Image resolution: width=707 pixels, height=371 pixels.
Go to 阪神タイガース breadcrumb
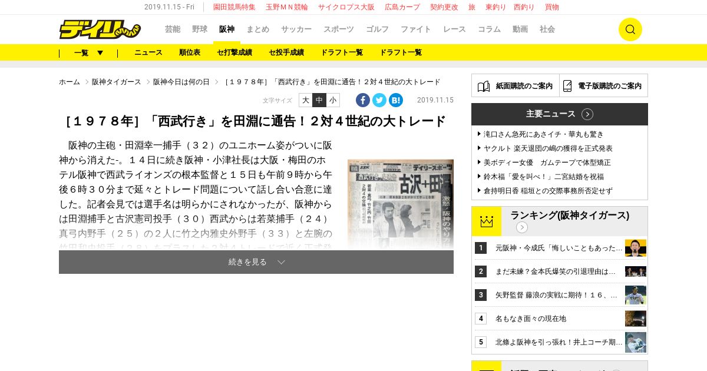click(117, 82)
